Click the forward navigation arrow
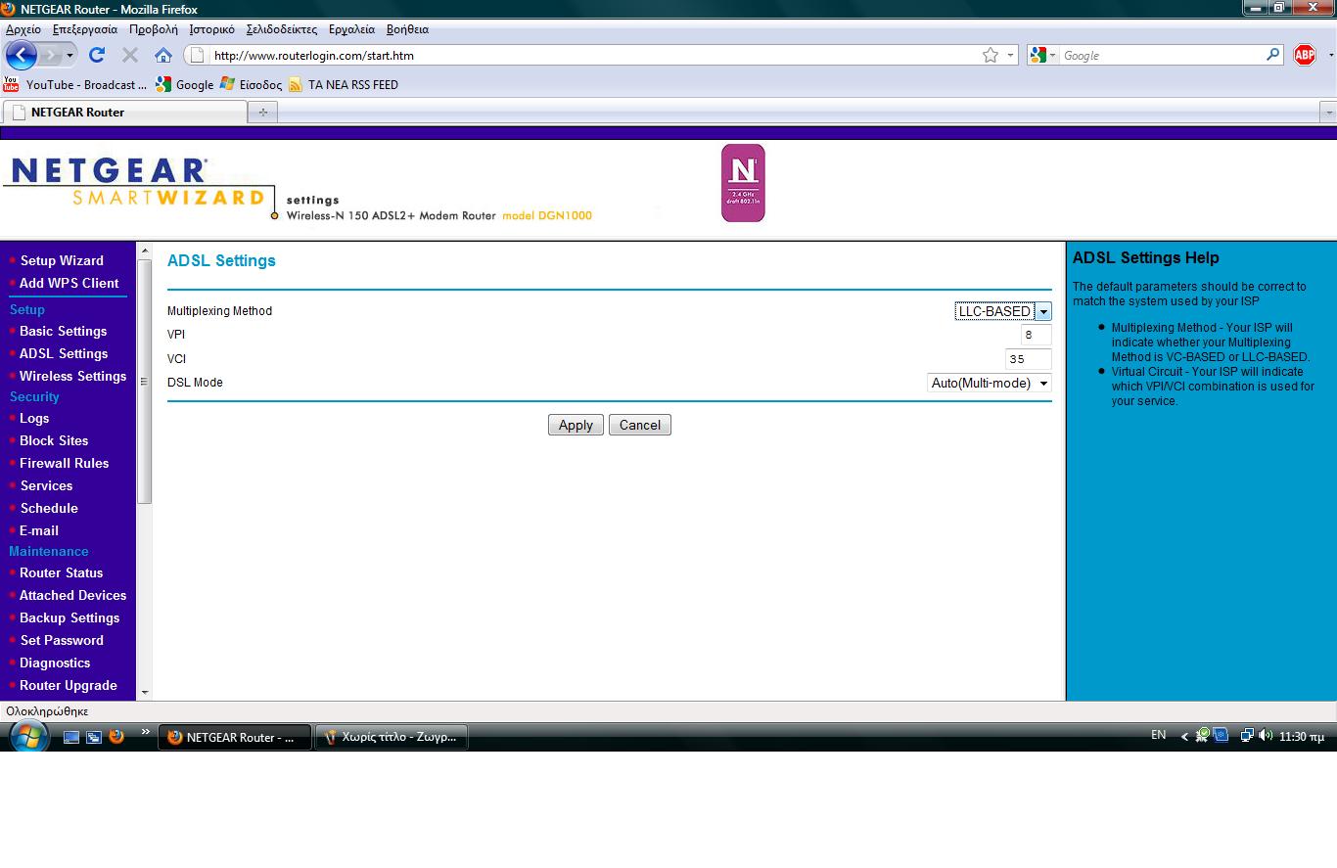The width and height of the screenshot is (1337, 868). coord(50,55)
